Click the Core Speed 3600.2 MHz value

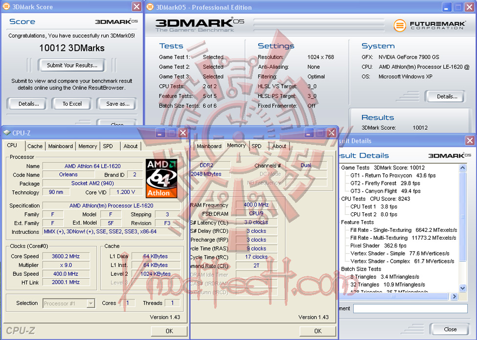click(x=66, y=256)
